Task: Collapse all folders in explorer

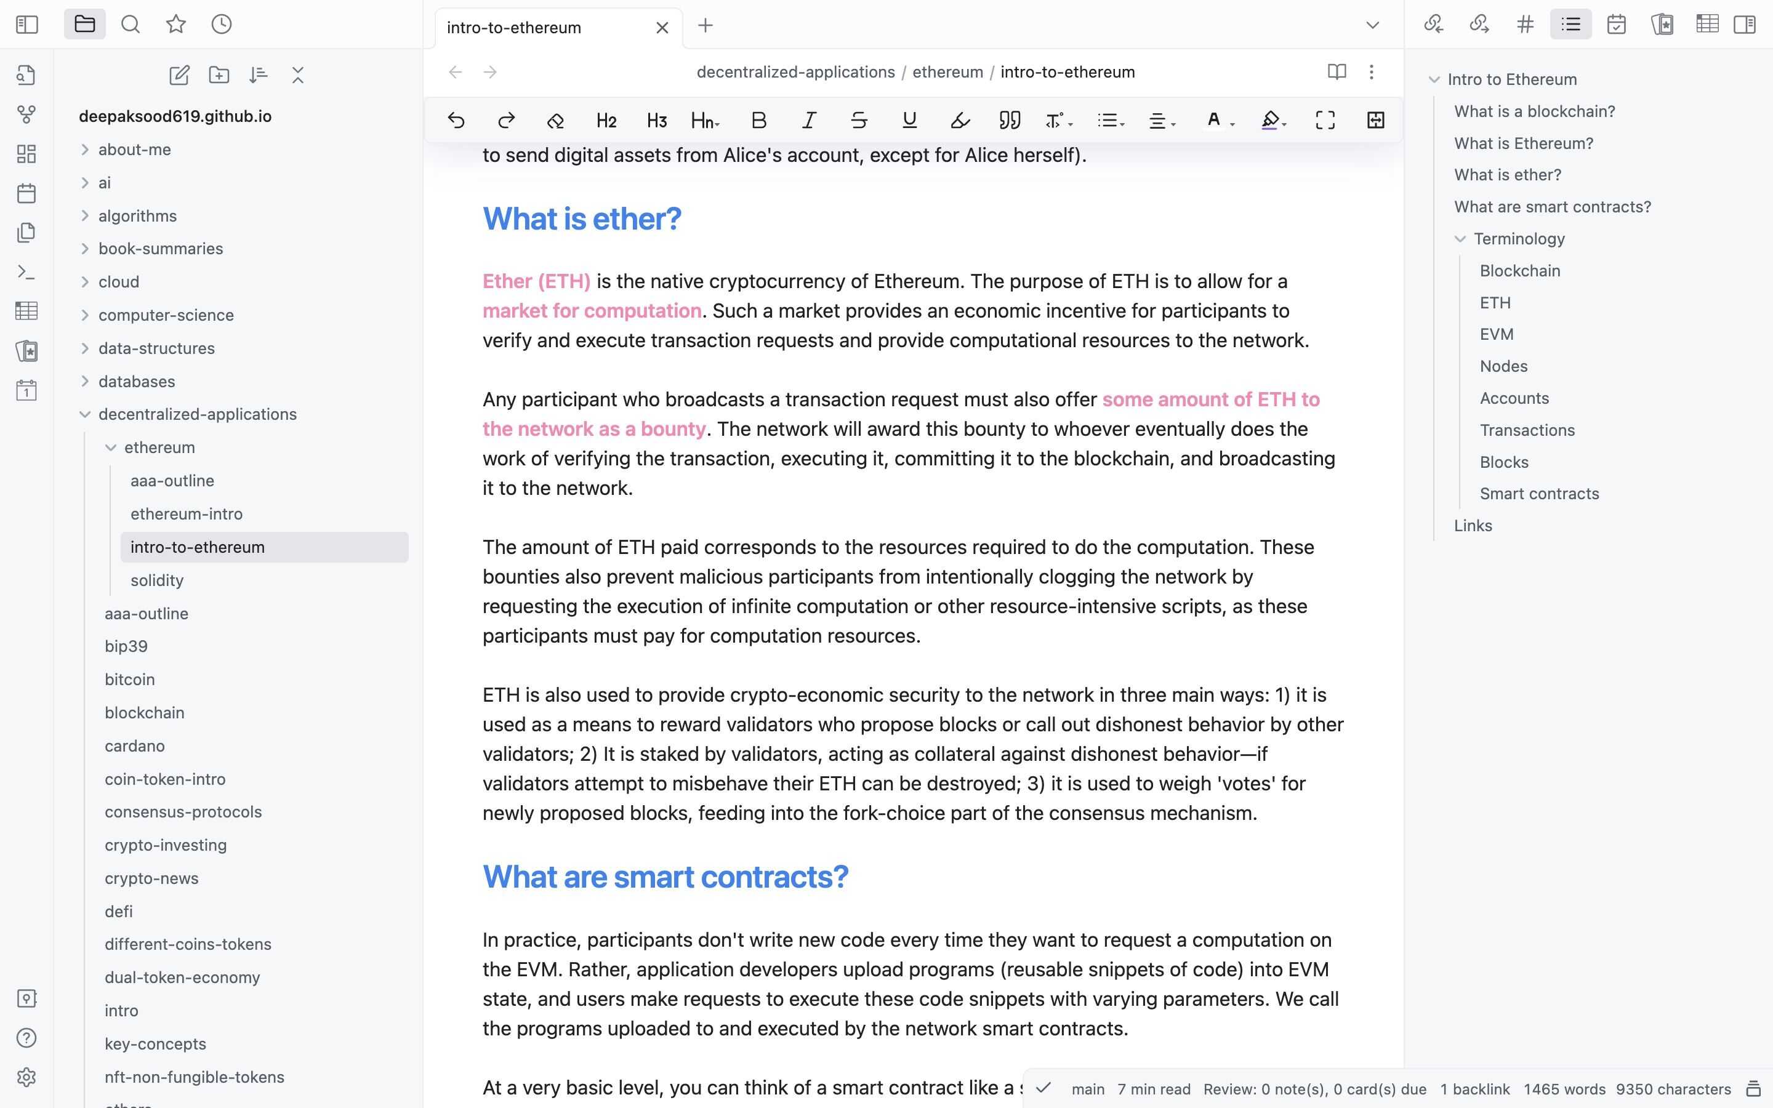Action: (297, 74)
